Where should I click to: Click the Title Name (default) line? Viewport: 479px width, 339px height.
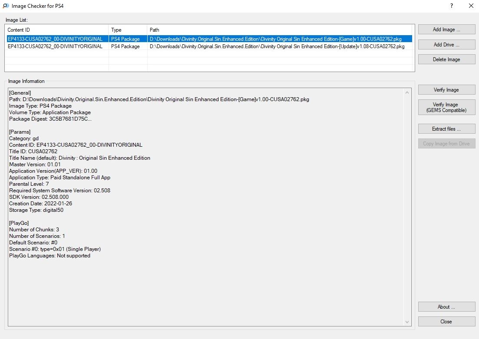coord(80,158)
